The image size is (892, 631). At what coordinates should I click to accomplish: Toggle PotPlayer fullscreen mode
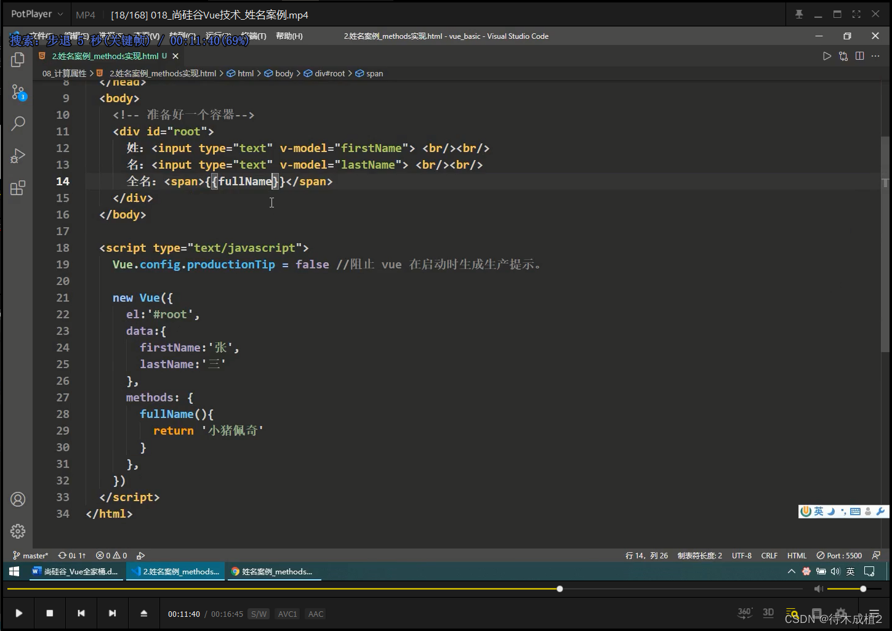(856, 14)
